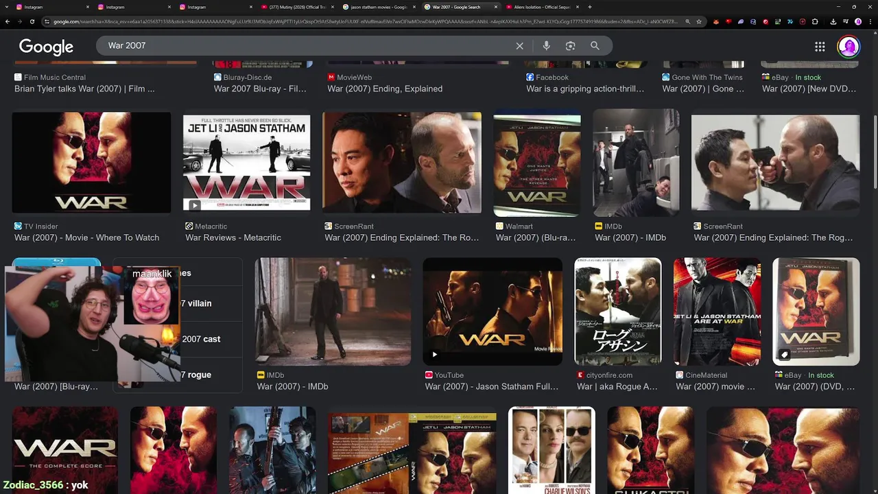Open the tab search chevron at top left

[7, 7]
